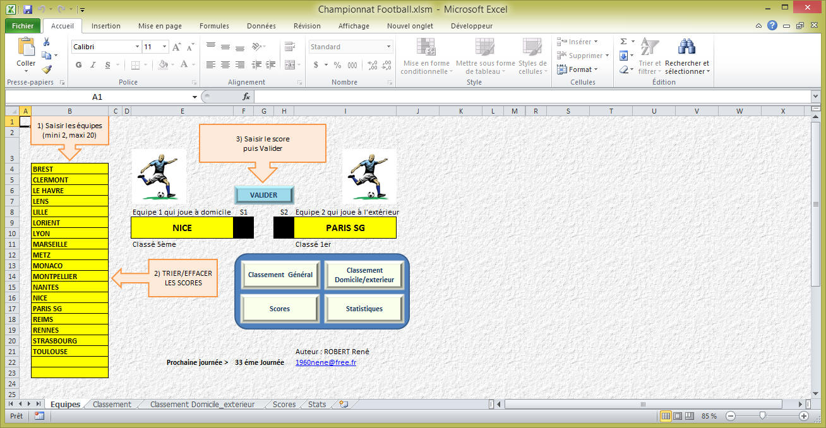Switch to Normal view in status bar

coord(666,416)
